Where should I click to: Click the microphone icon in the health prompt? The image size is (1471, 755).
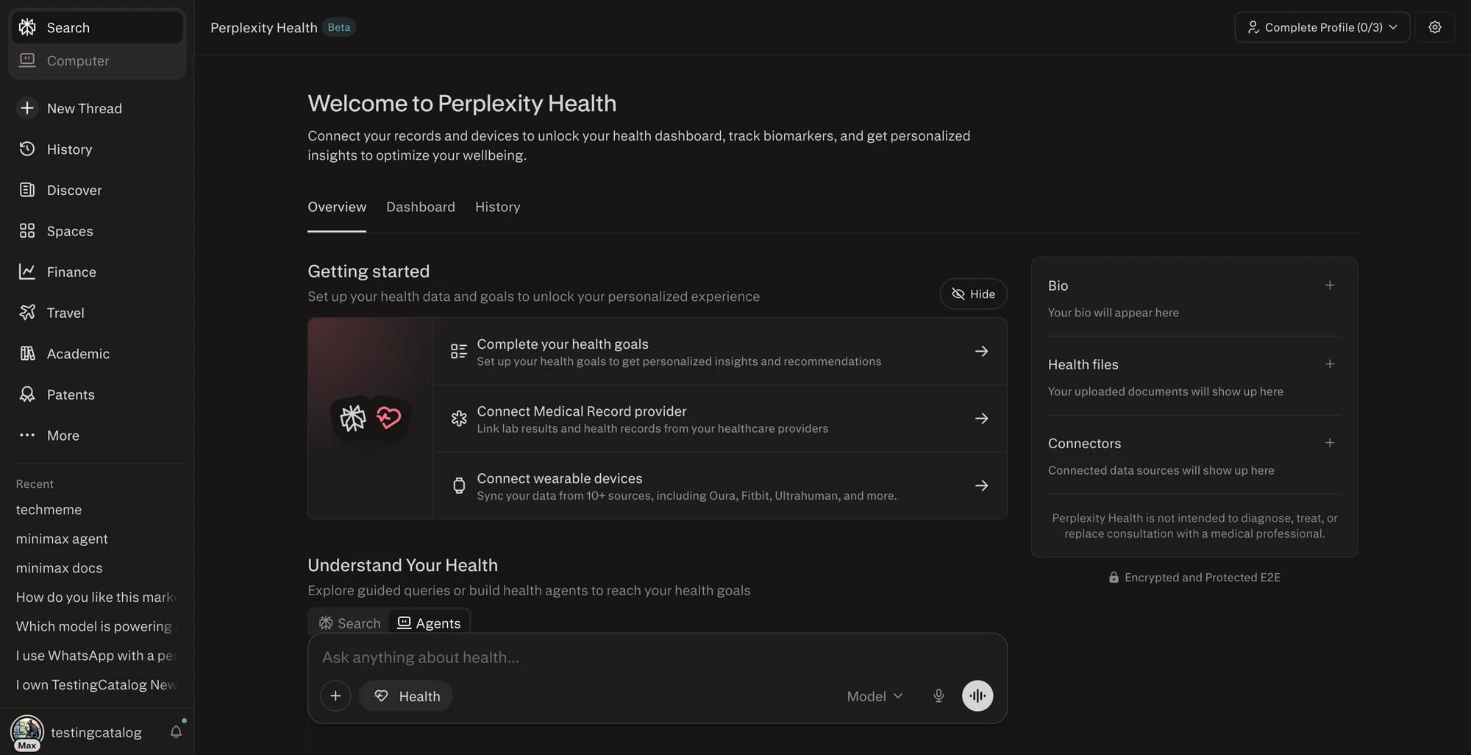[938, 695]
